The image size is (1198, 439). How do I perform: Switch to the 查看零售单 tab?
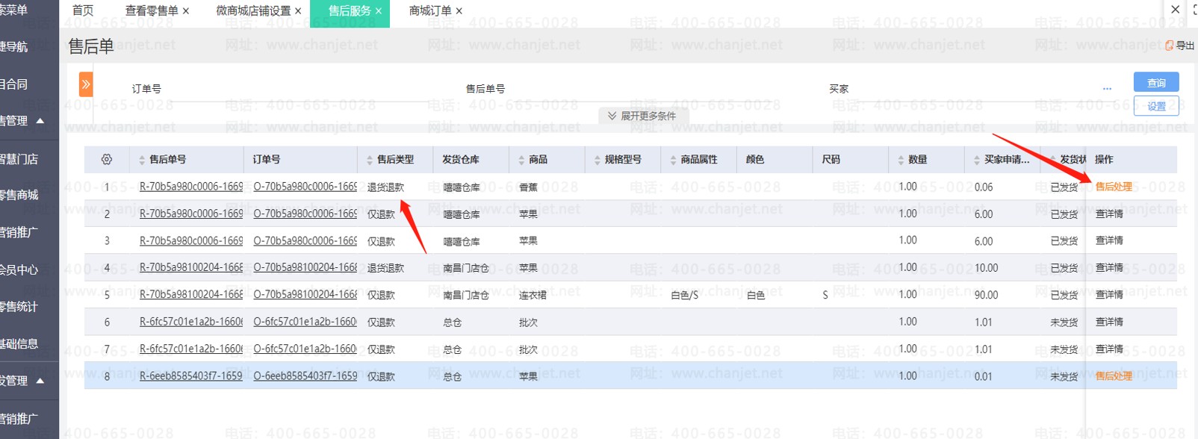coord(152,10)
